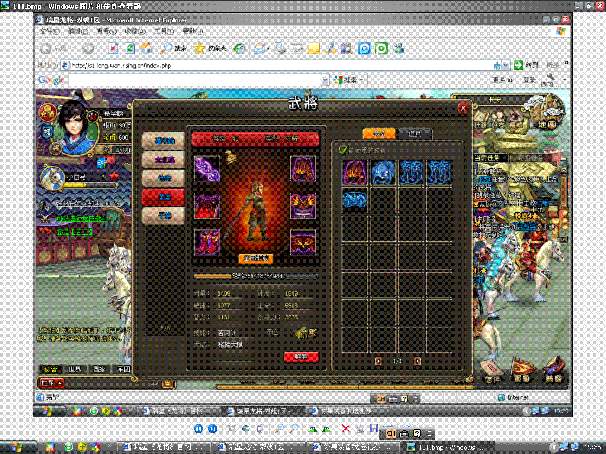The width and height of the screenshot is (606, 454).
Task: Click the IE print icon
Action: pos(280,48)
